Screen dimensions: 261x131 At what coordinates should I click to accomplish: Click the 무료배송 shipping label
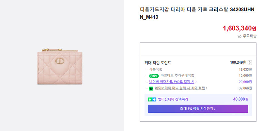tap(250, 36)
